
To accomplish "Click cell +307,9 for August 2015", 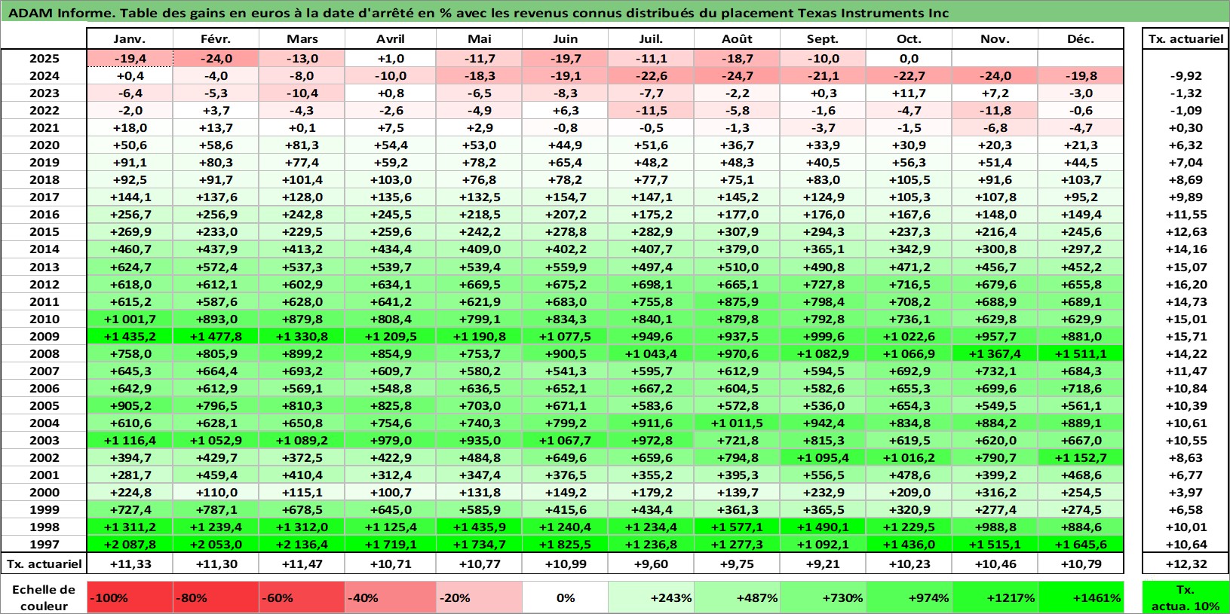I will pyautogui.click(x=737, y=231).
